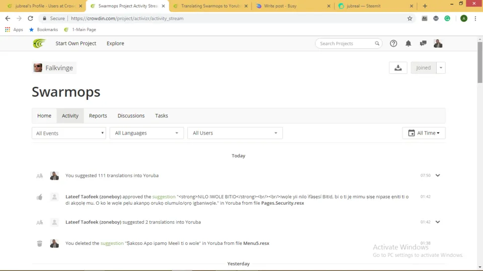This screenshot has width=483, height=271.
Task: Open the help question mark icon
Action: (393, 43)
